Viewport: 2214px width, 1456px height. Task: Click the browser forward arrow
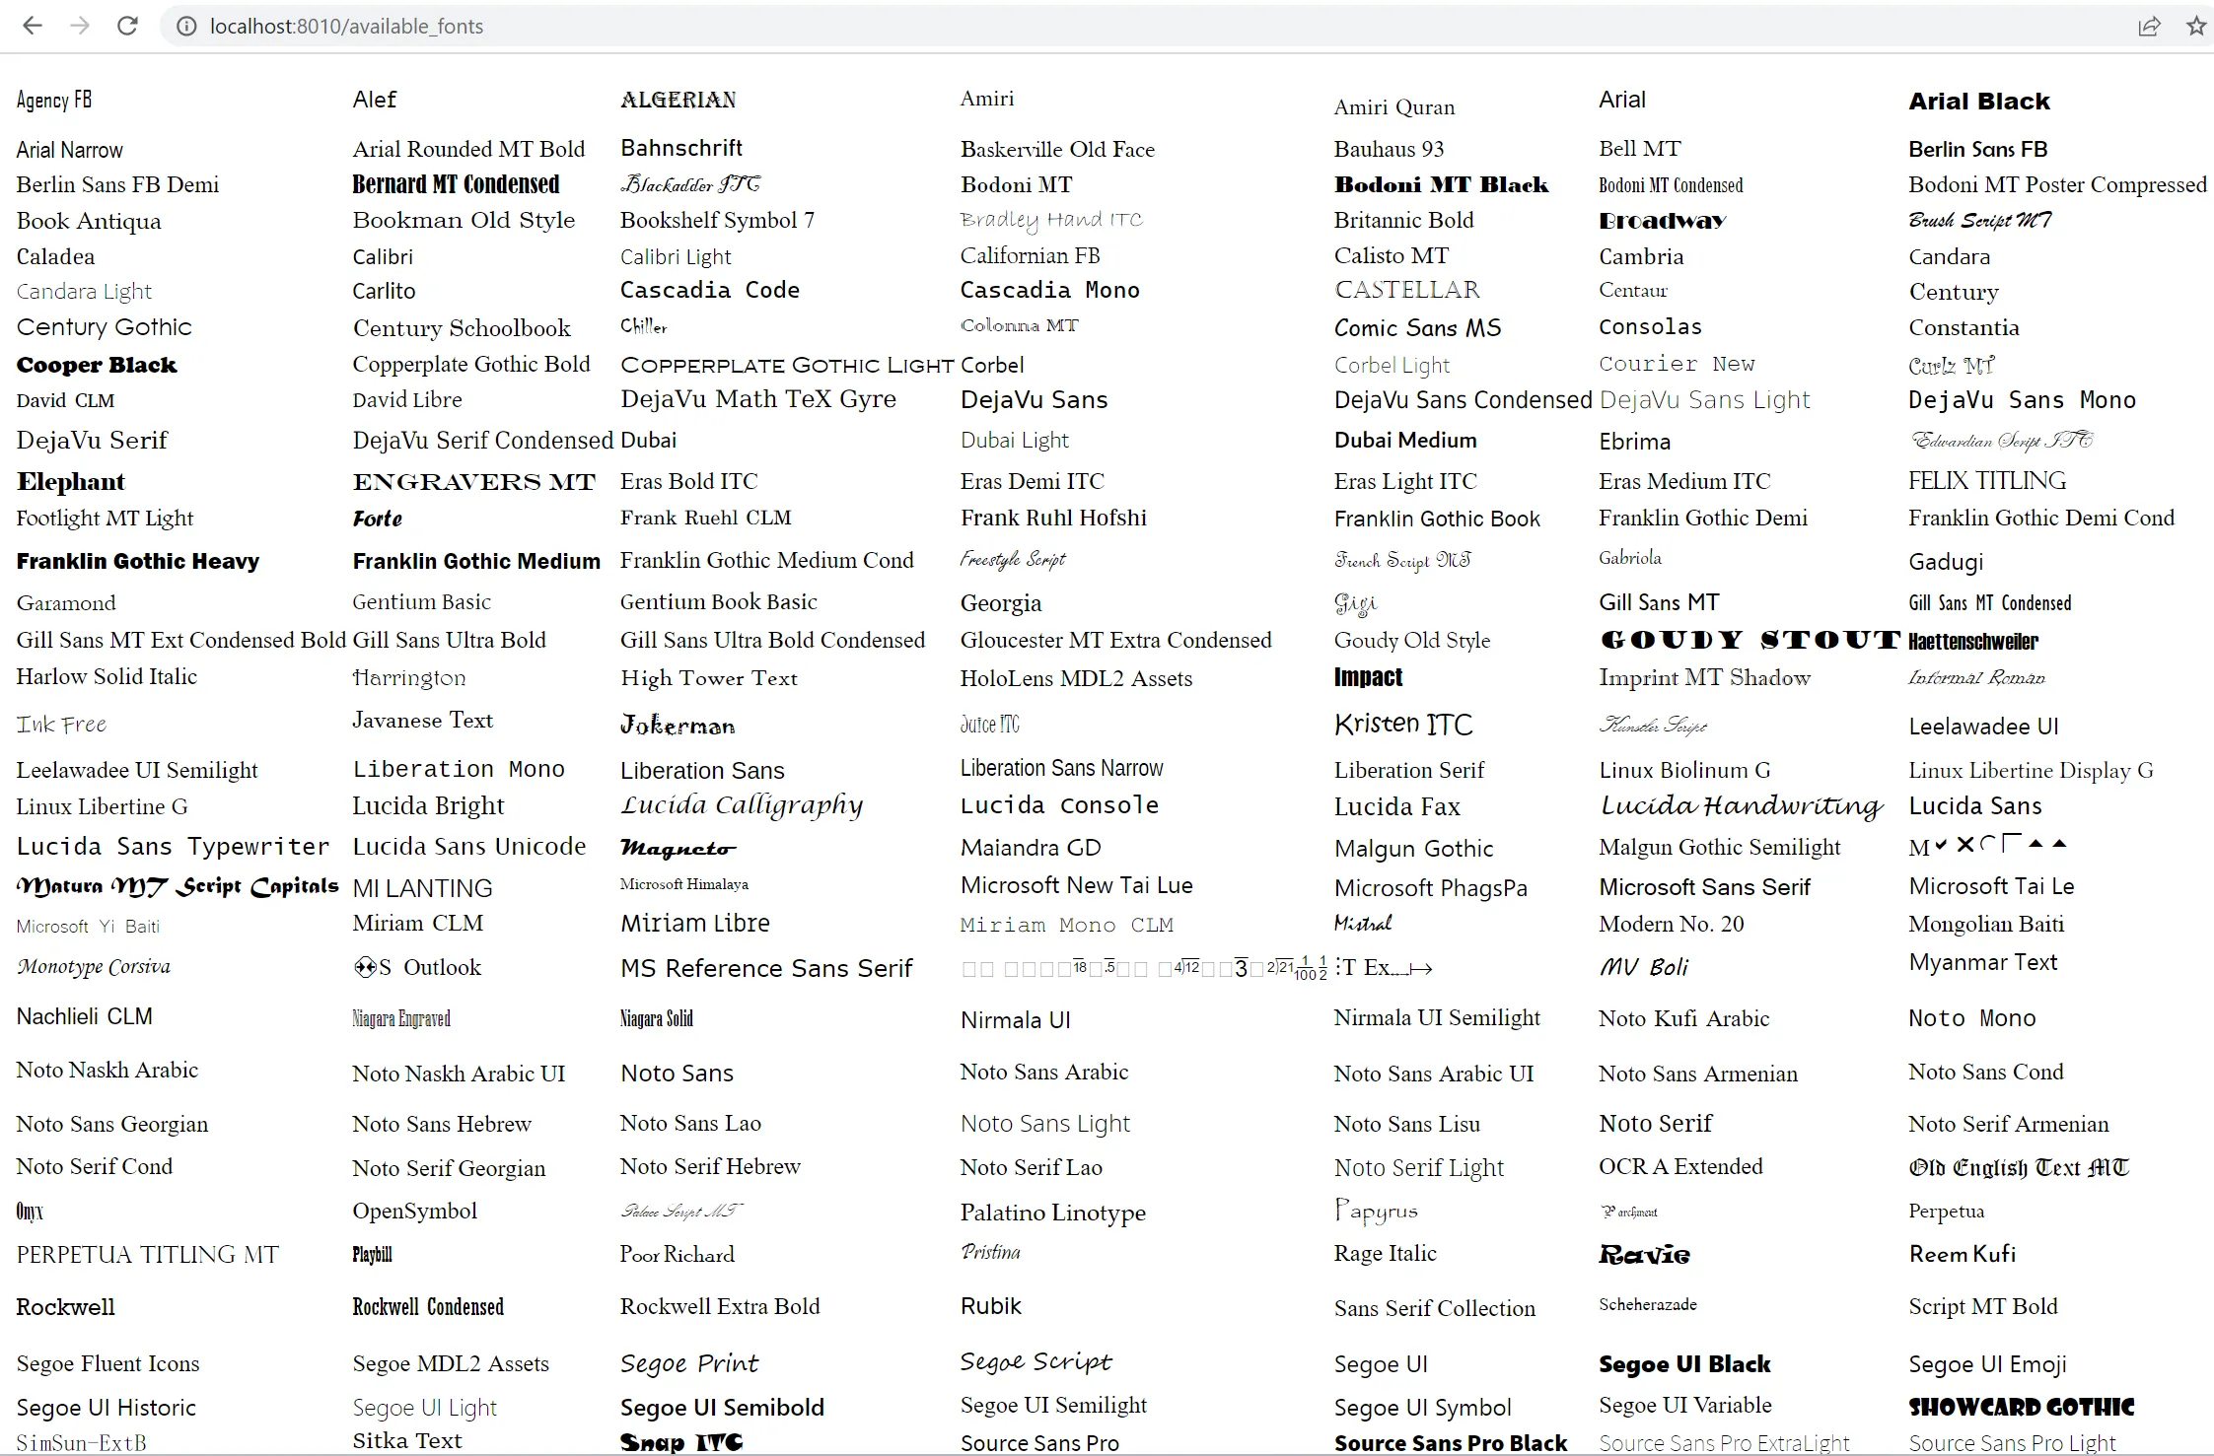(80, 26)
